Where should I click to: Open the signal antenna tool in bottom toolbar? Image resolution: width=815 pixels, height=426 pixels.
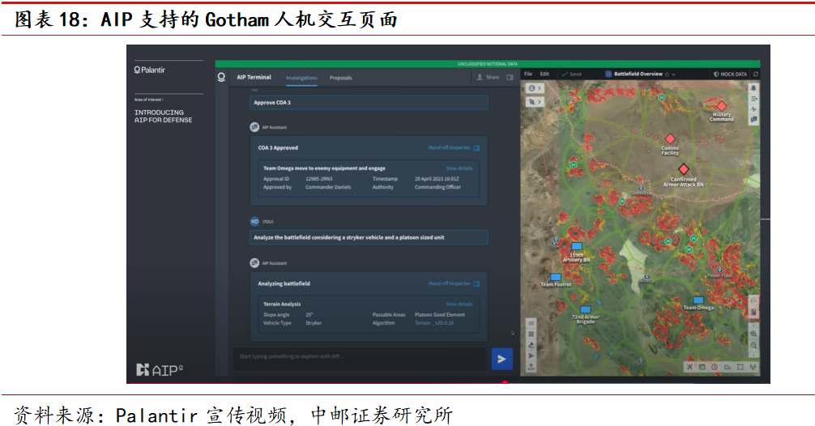point(752,367)
